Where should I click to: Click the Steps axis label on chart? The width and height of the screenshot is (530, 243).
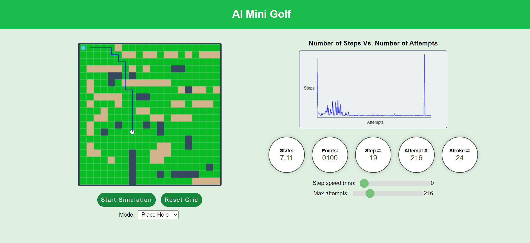coord(309,88)
